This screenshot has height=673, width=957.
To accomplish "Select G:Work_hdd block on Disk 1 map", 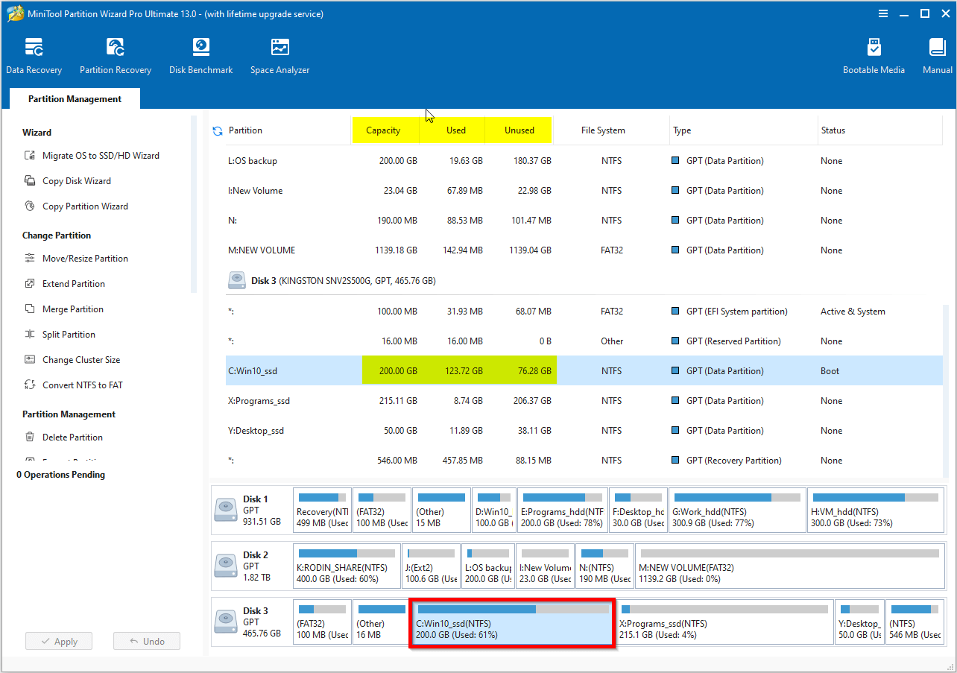I will [737, 511].
